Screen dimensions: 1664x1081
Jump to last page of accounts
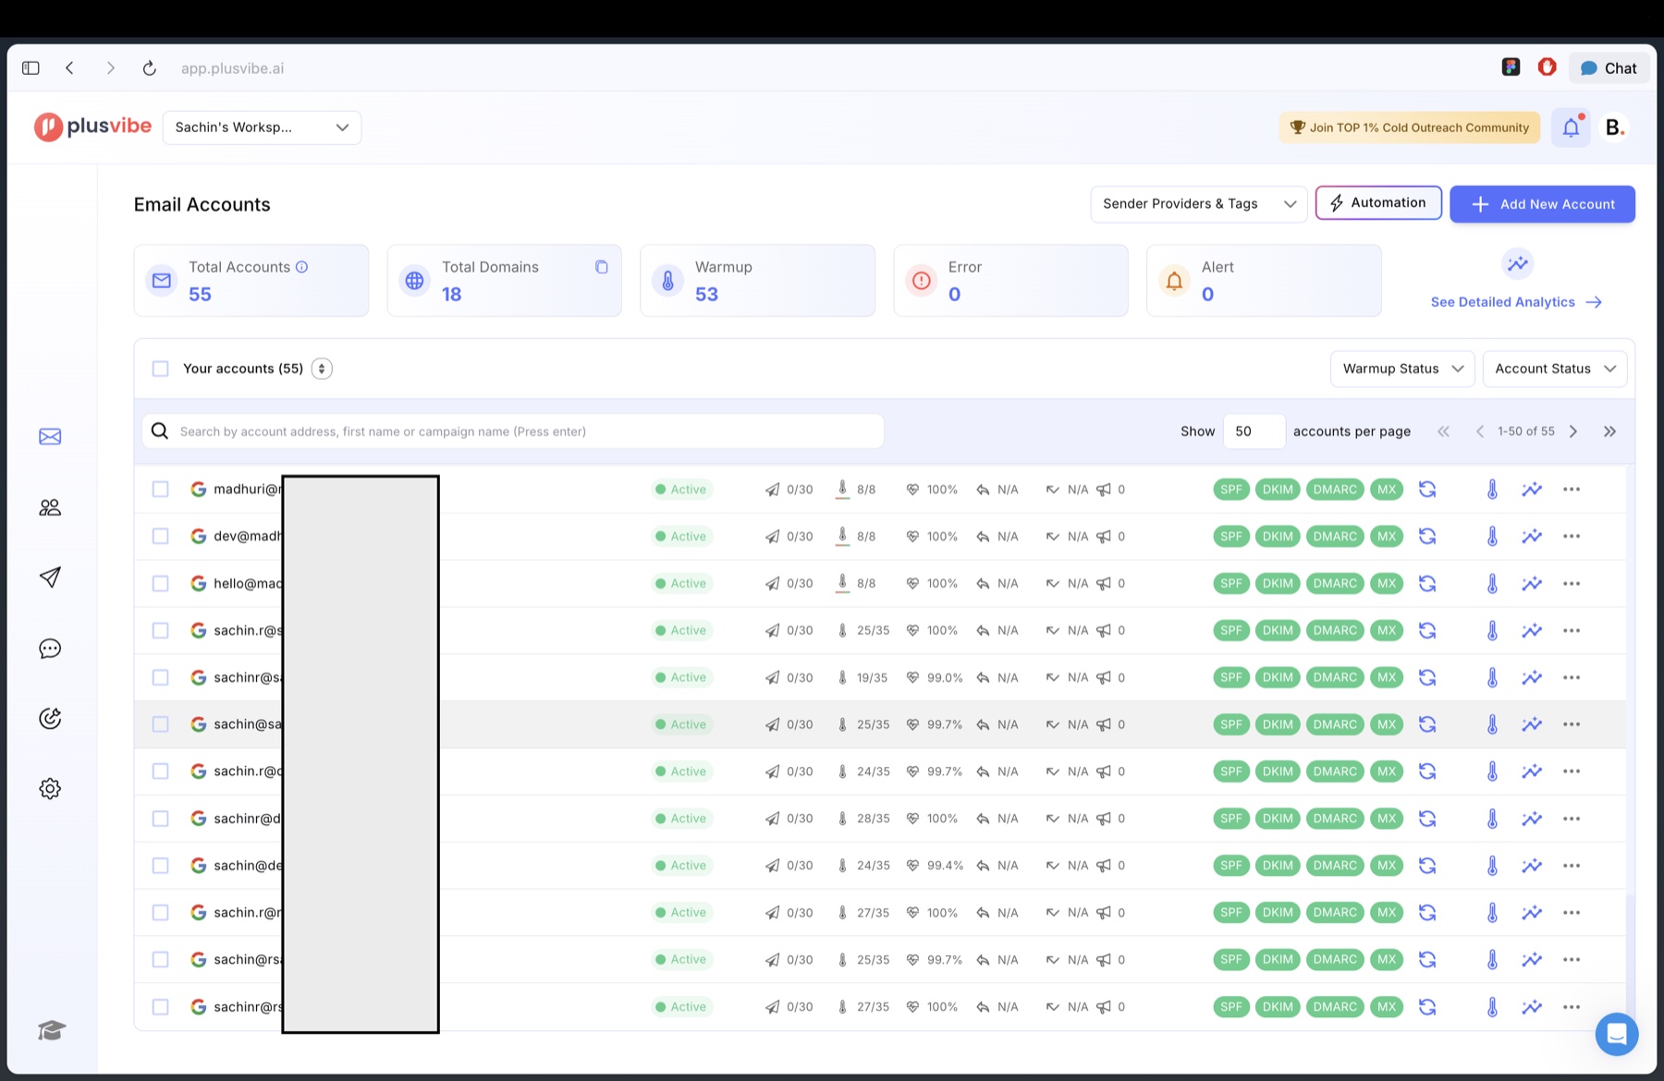[x=1609, y=431]
